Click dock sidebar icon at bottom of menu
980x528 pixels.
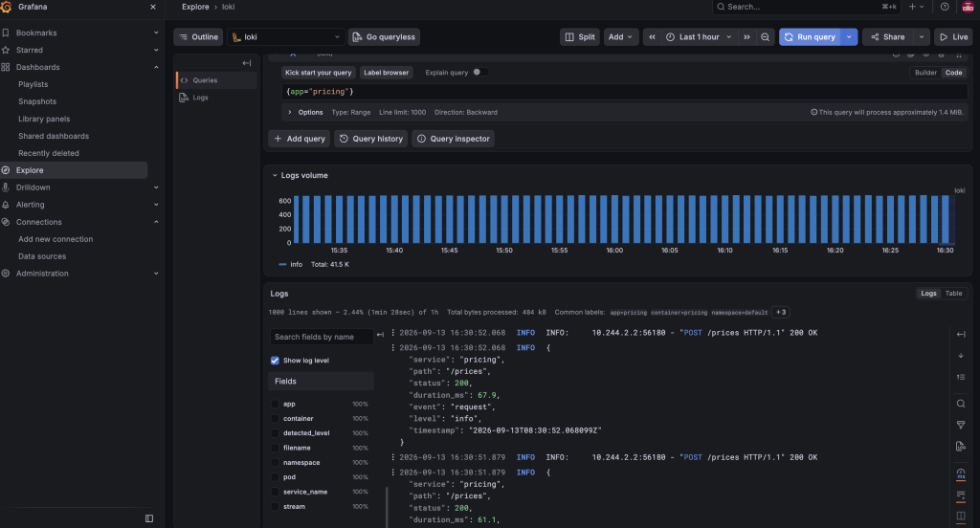[148, 518]
